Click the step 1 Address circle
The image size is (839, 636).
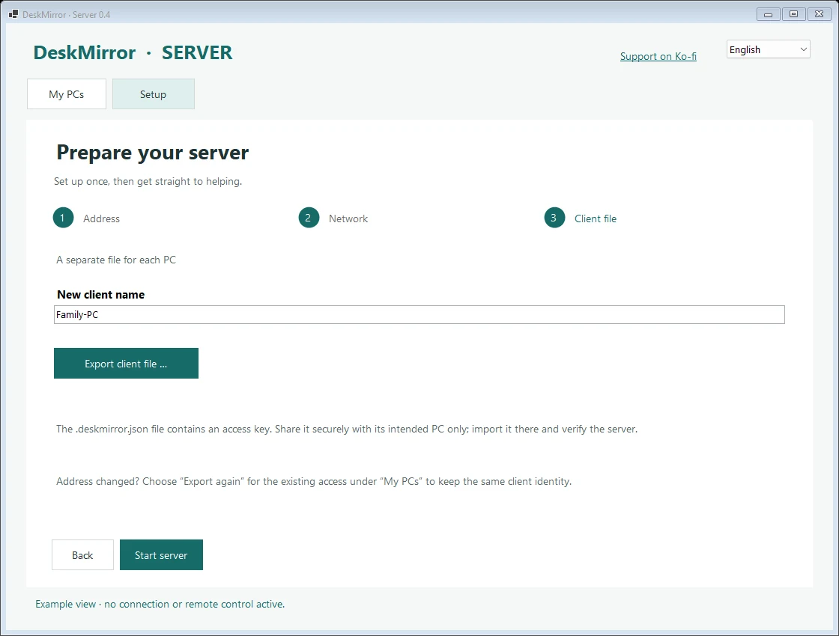(63, 218)
